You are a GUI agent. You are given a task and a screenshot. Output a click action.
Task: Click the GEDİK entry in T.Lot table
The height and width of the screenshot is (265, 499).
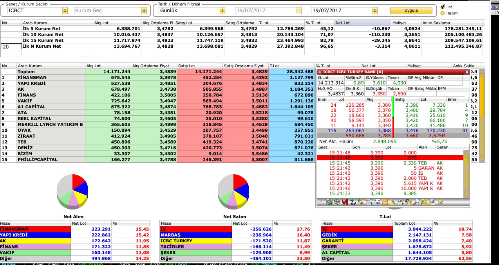(357, 235)
